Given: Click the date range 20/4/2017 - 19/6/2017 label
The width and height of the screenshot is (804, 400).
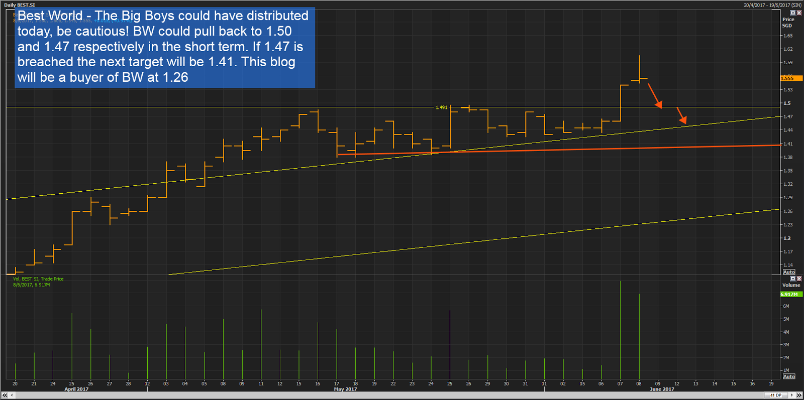Looking at the screenshot, I should click(x=772, y=5).
